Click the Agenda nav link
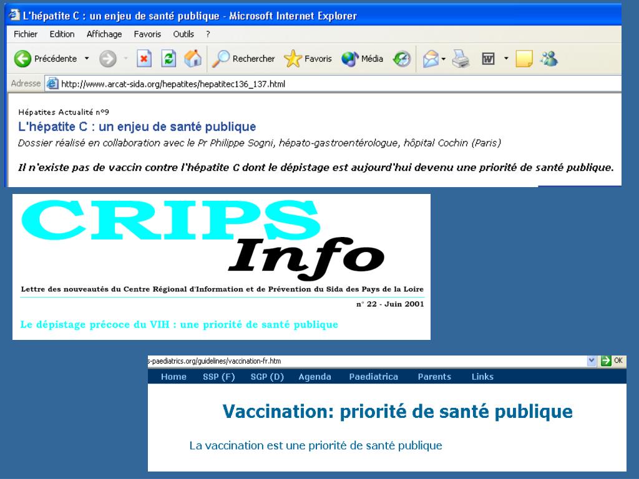Viewport: 639px width, 479px height. point(315,377)
